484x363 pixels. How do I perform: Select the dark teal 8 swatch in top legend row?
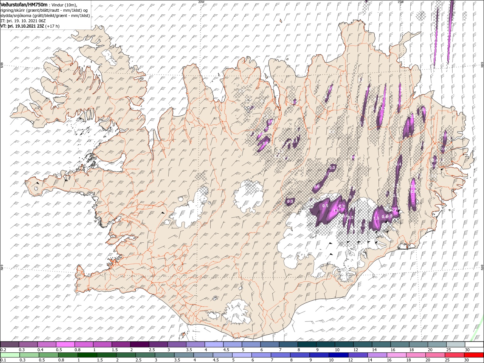[307, 344]
